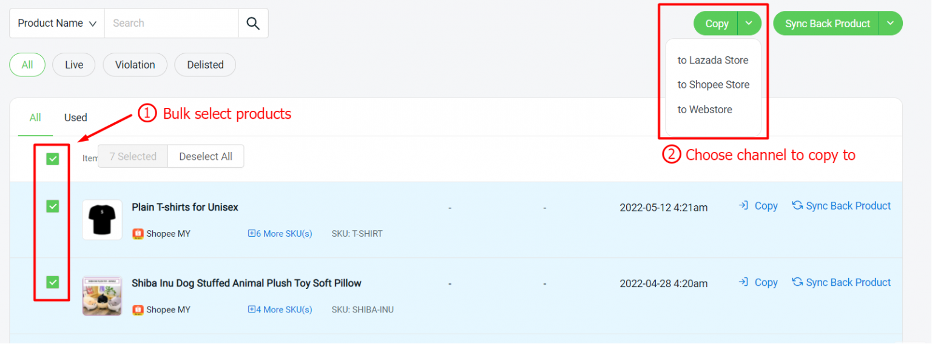Toggle the Copy button dropdown arrow
This screenshot has width=932, height=344.
pyautogui.click(x=749, y=24)
